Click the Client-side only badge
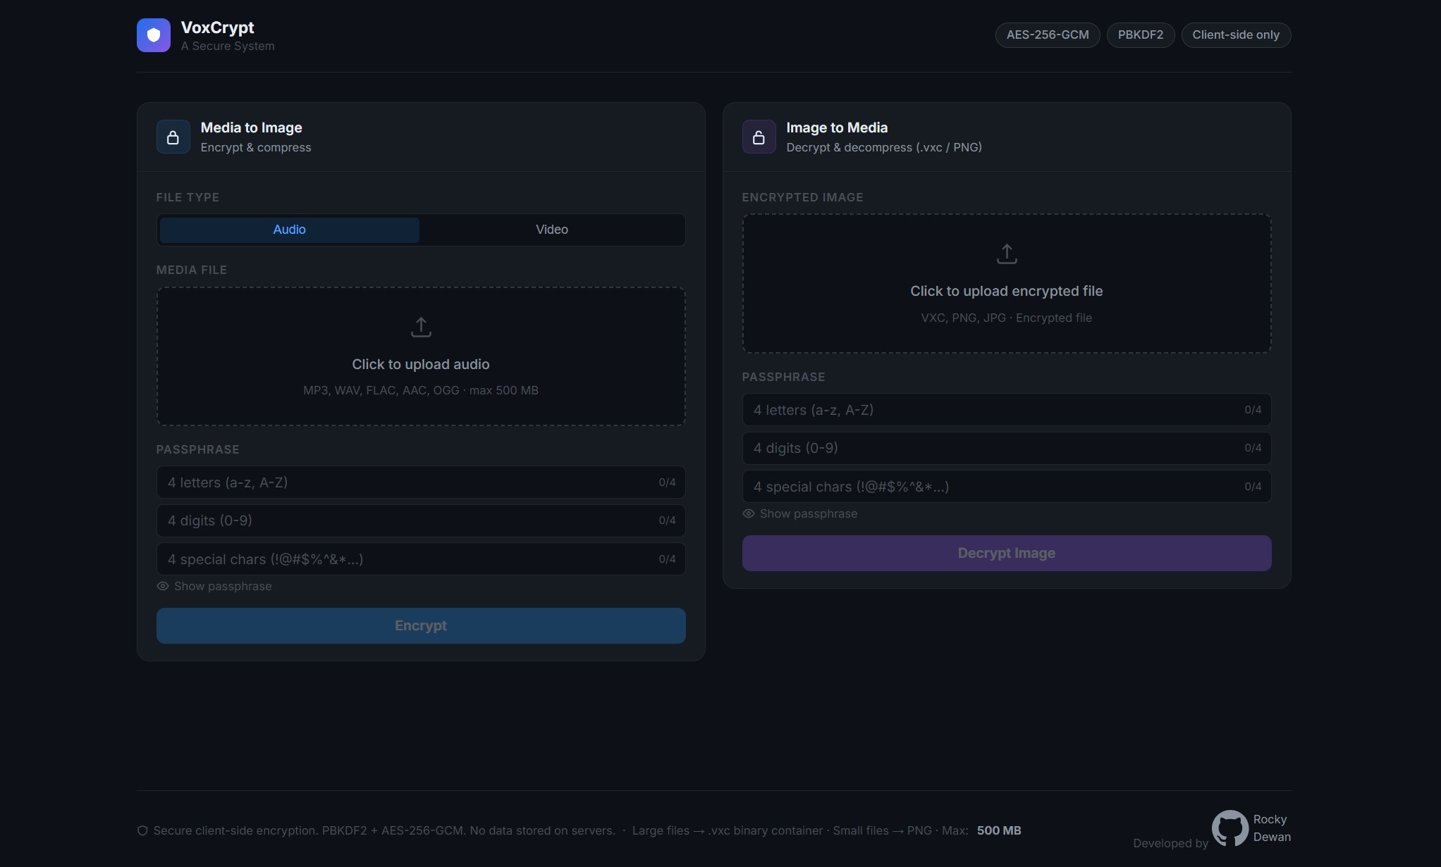 (1235, 35)
